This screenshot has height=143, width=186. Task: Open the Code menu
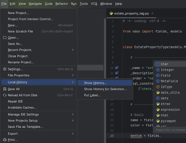(x=49, y=4)
